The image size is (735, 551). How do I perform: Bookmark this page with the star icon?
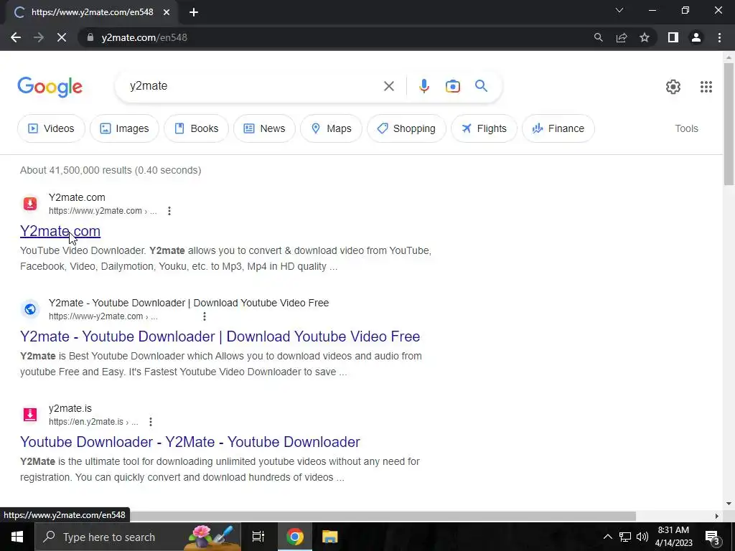tap(645, 37)
